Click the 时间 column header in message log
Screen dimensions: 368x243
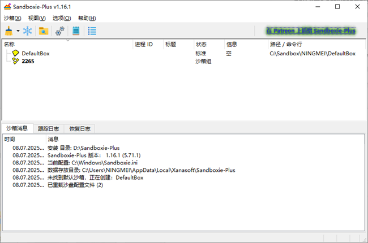25,139
